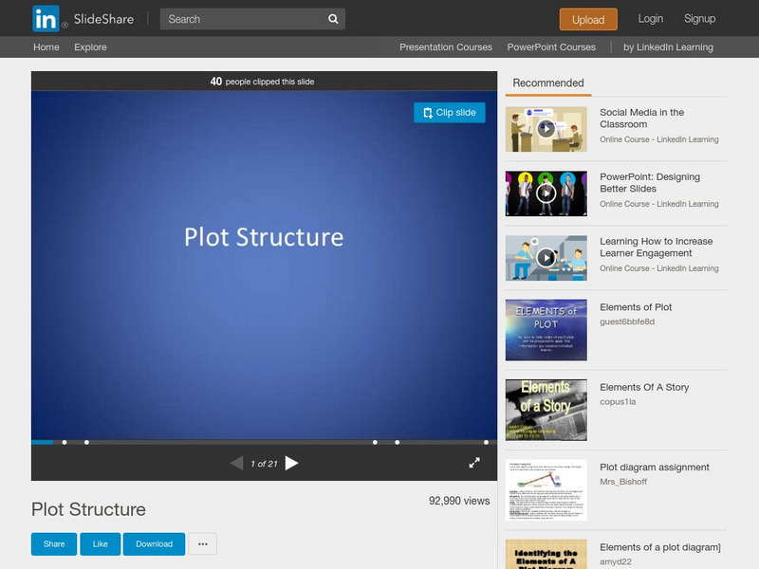
Task: Jump to the last dot on slide progress bar
Action: tap(486, 442)
